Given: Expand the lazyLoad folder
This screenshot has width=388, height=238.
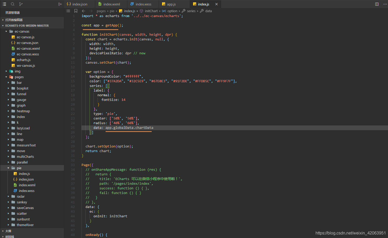Looking at the screenshot, I should coord(32,128).
